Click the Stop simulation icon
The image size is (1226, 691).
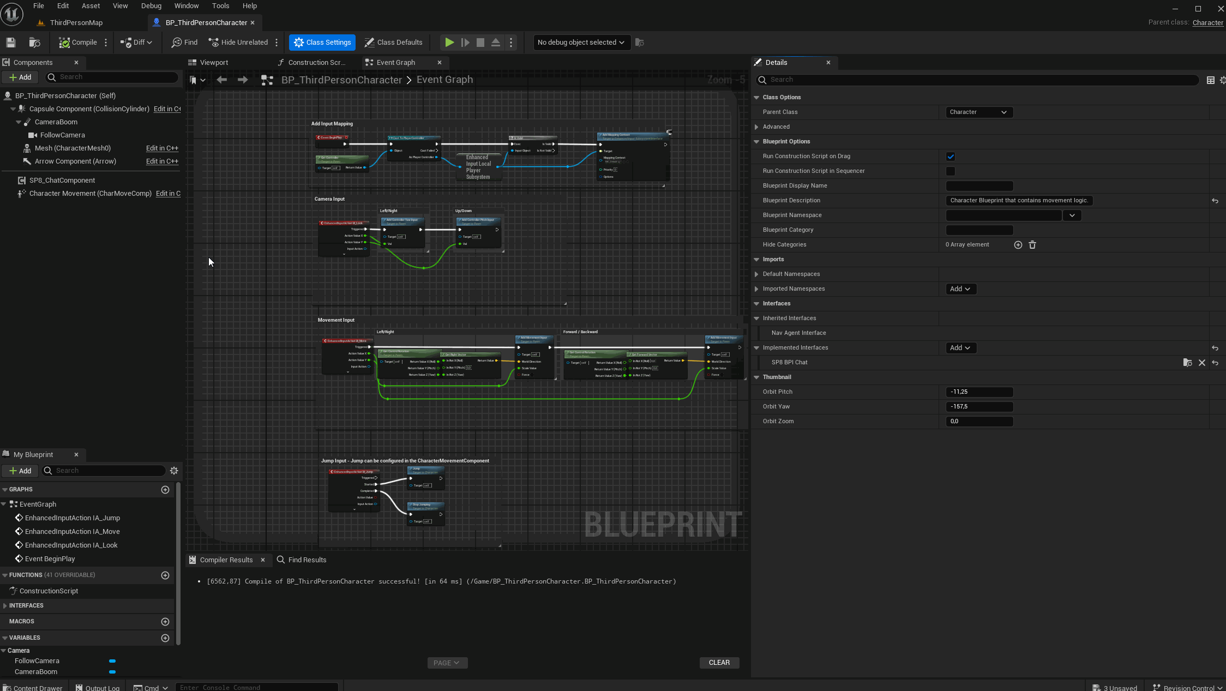(x=480, y=43)
